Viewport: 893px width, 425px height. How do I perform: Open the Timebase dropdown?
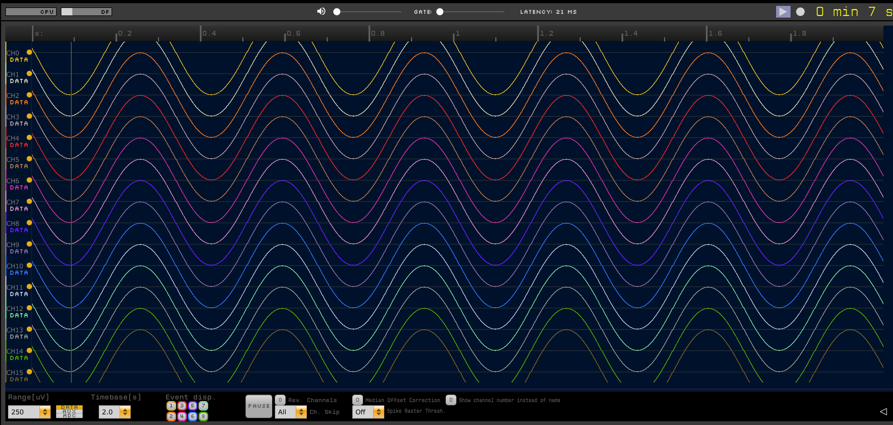pyautogui.click(x=115, y=412)
